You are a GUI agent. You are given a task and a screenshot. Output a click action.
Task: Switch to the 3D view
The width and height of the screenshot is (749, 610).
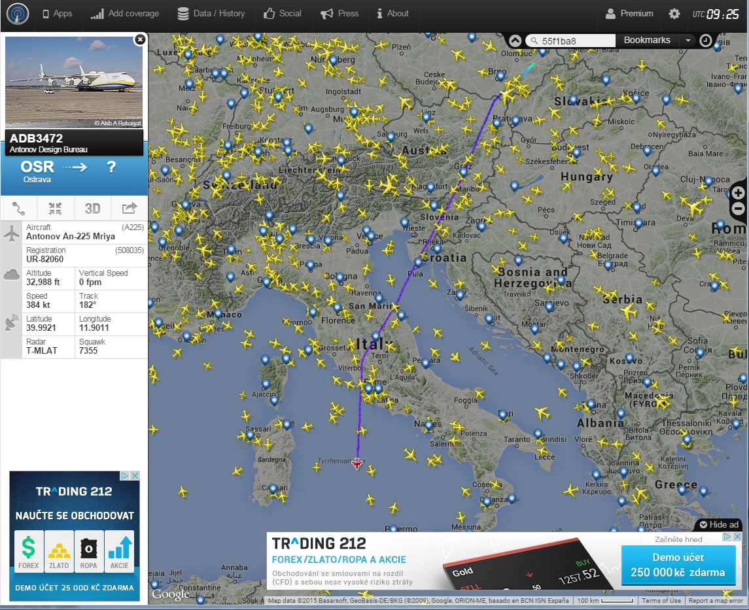[92, 209]
